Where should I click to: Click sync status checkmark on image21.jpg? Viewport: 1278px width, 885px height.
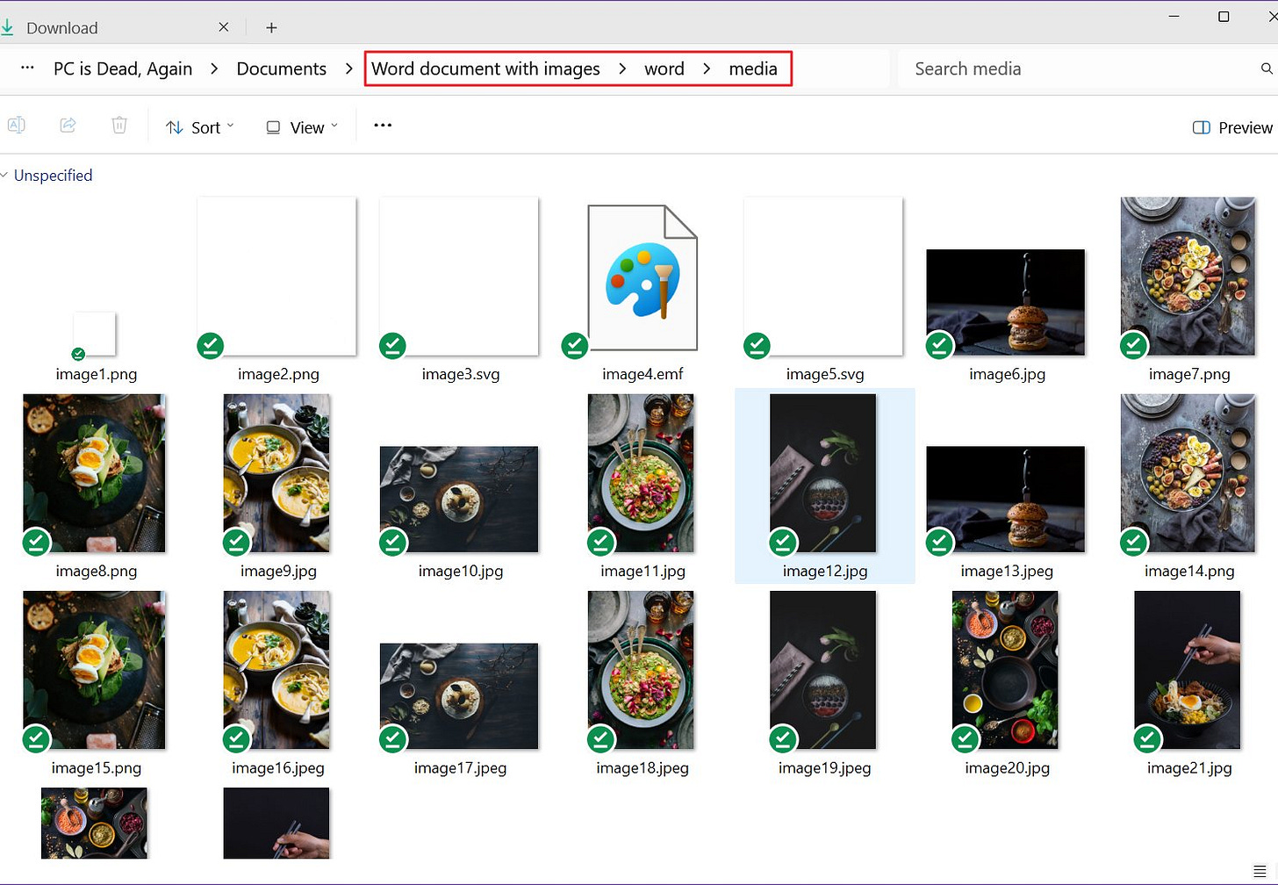pos(1147,739)
